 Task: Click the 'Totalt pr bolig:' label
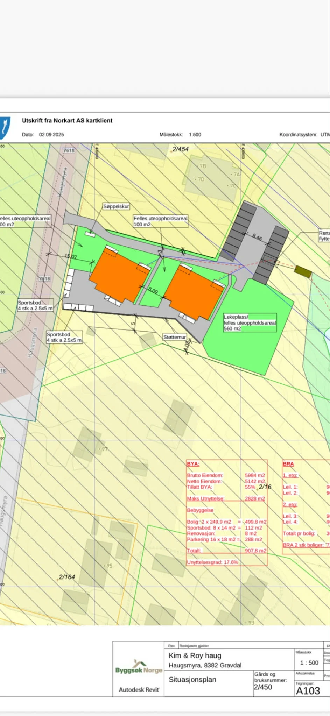click(299, 533)
